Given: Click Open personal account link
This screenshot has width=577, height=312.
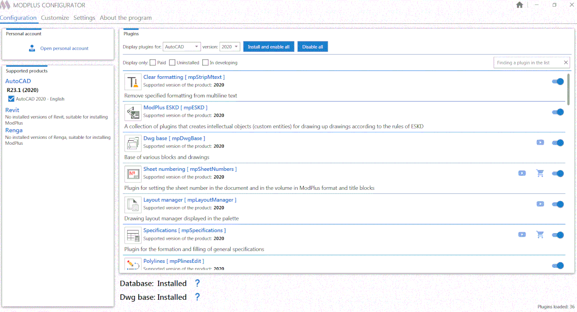Looking at the screenshot, I should 64,48.
